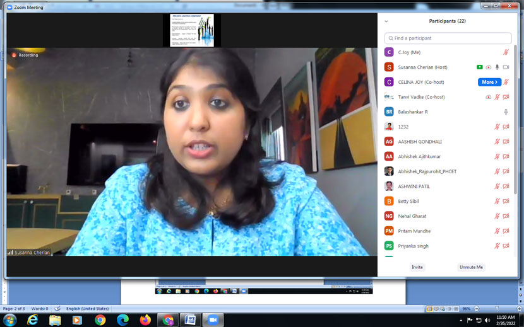Click Page: 2 of 3 in Word status bar
The width and height of the screenshot is (524, 327).
(14, 309)
